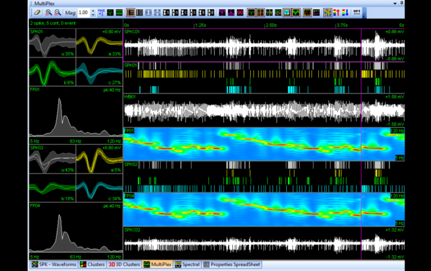Toggle the orange-highlighted left panel layout icon

(x=131, y=13)
